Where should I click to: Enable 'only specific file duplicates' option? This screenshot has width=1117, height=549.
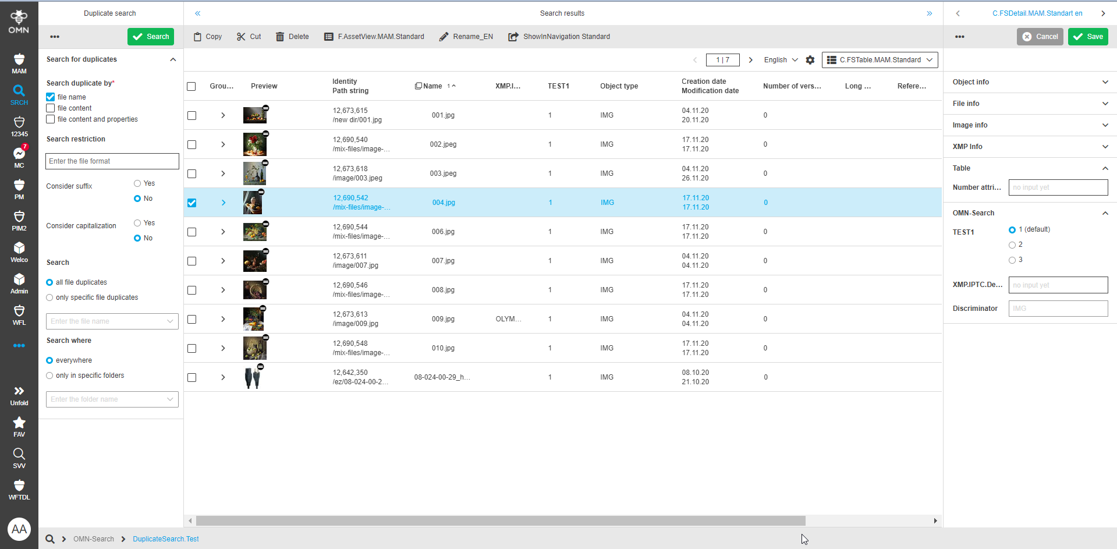[49, 297]
